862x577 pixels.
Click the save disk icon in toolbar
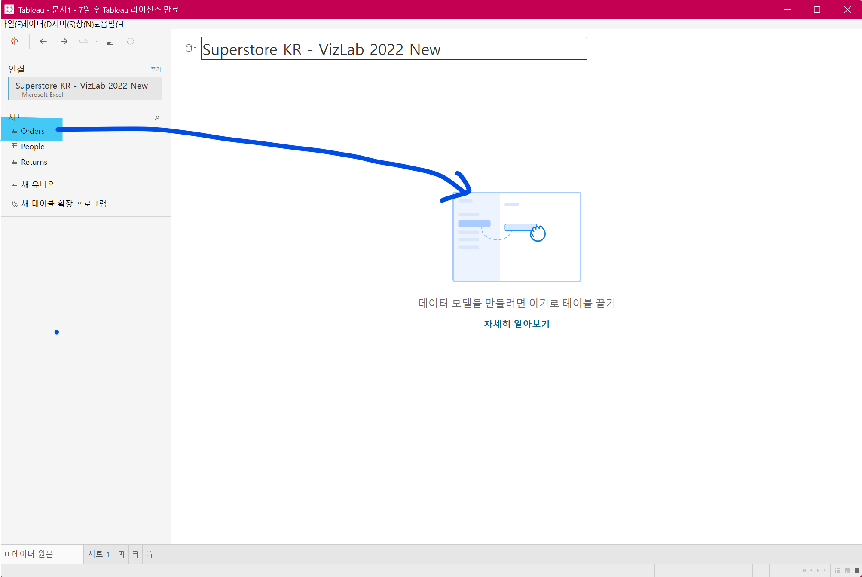click(110, 41)
